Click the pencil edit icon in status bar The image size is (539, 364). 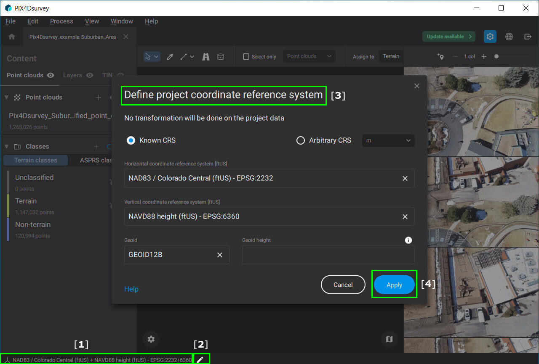click(x=200, y=359)
